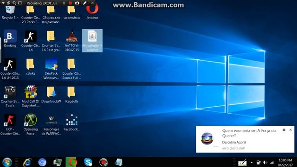Click the 'Quem voce seria' notification title
297x167 pixels.
[x=249, y=133]
